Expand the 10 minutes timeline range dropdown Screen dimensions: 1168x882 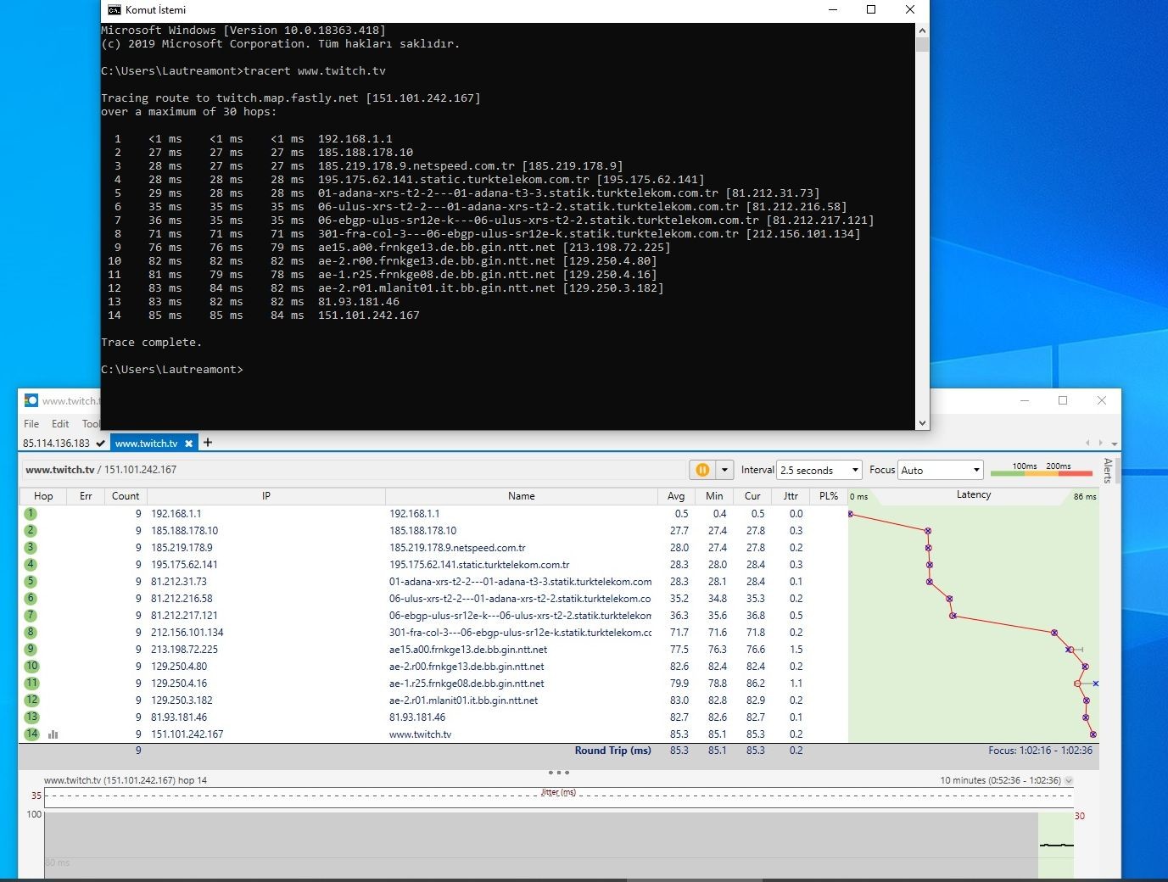click(1069, 780)
